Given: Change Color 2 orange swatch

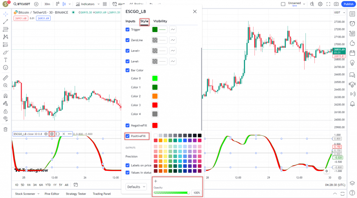Looking at the screenshot, I should 155,96.
